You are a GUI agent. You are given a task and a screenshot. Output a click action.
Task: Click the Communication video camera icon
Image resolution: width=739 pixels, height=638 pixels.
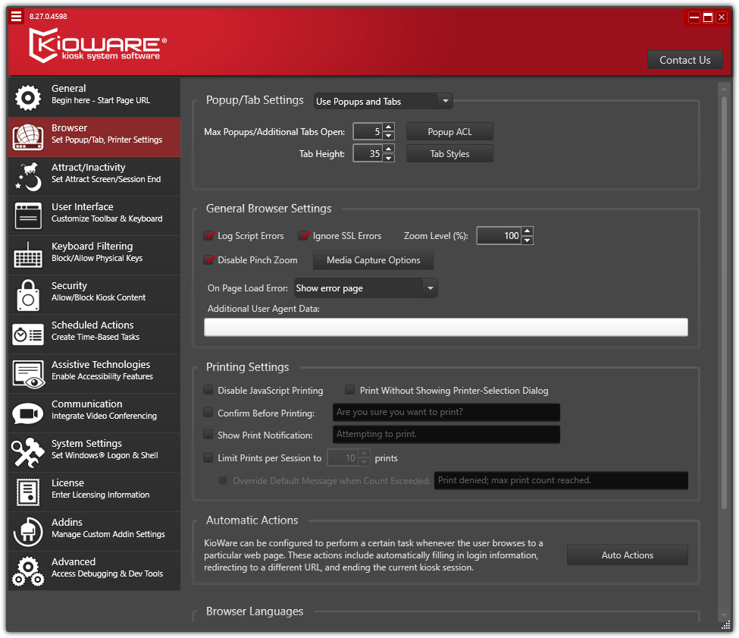click(x=28, y=413)
